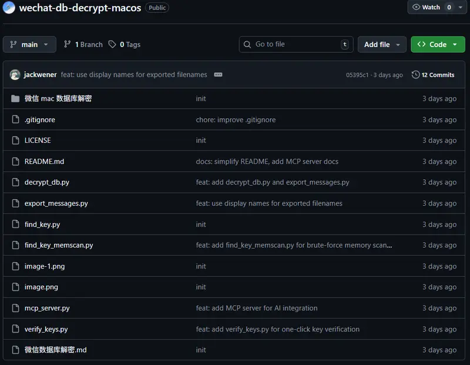Click the file icon beside mcp_server.py
This screenshot has height=365, width=470.
[x=15, y=308]
